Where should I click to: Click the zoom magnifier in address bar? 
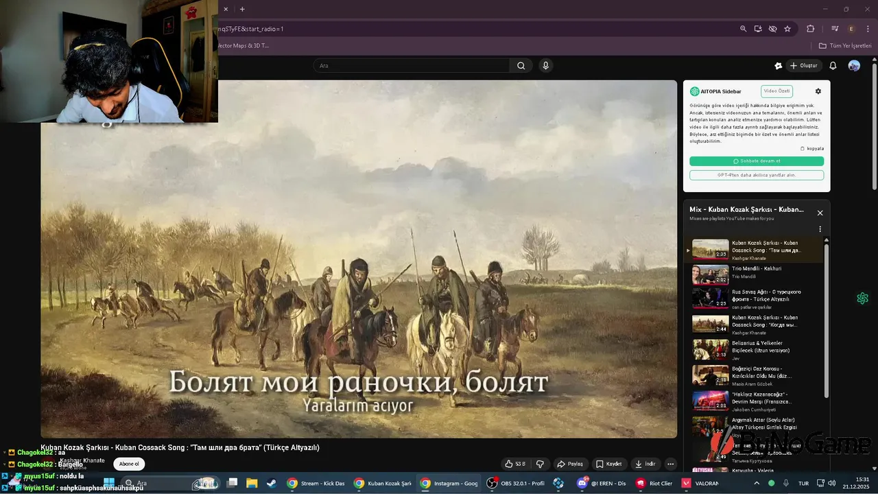click(x=743, y=29)
